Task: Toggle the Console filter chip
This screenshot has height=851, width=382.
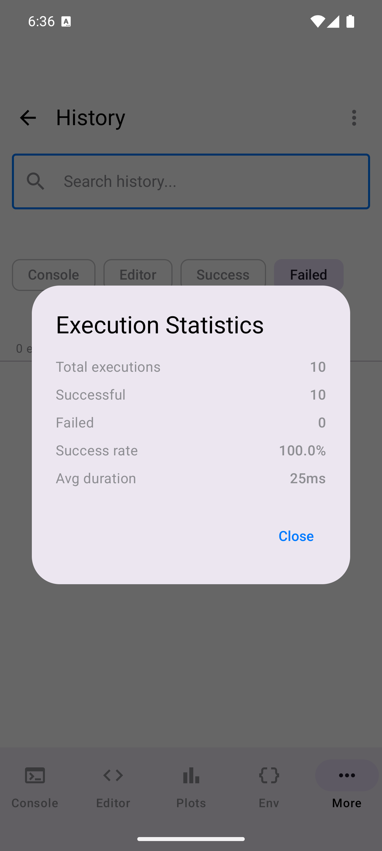Action: pyautogui.click(x=53, y=274)
